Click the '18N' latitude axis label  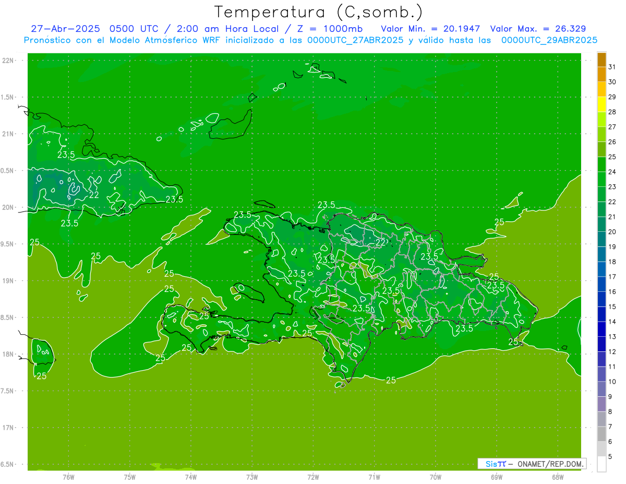point(8,354)
